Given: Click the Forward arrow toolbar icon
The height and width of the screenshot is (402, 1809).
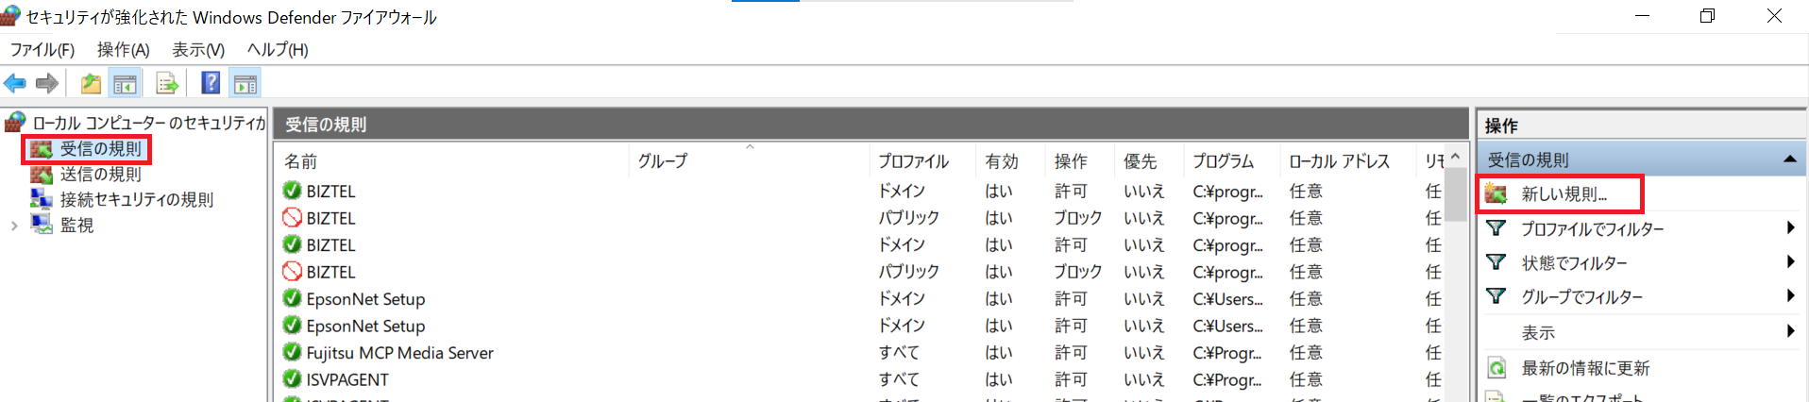Looking at the screenshot, I should click(x=47, y=84).
